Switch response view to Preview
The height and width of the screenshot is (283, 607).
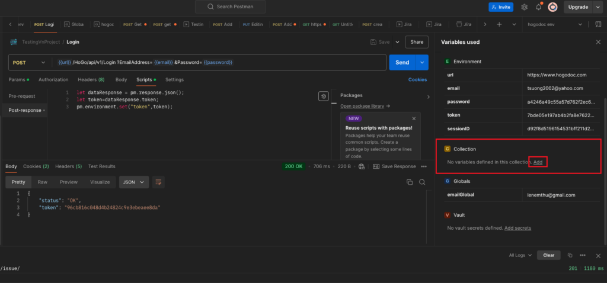click(69, 182)
